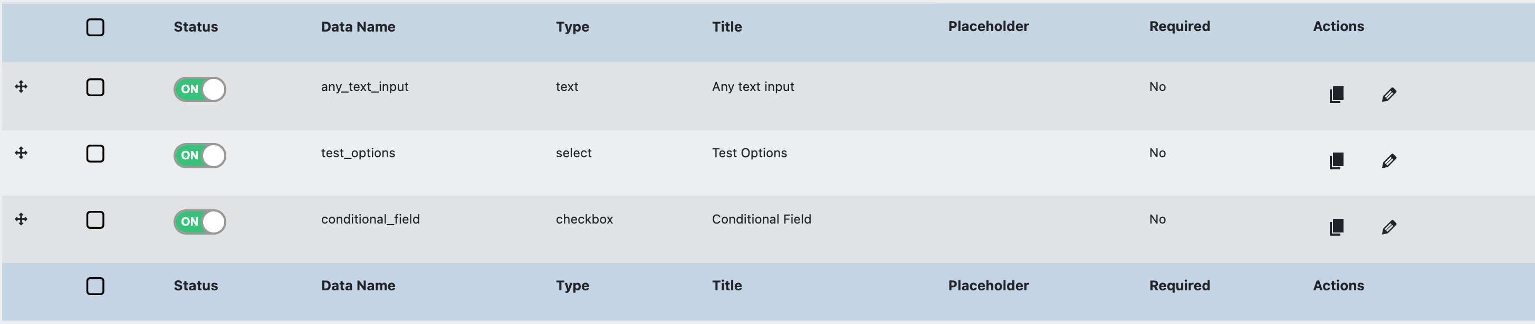Duplicate the test_options field
This screenshot has width=1535, height=324.
(x=1336, y=160)
